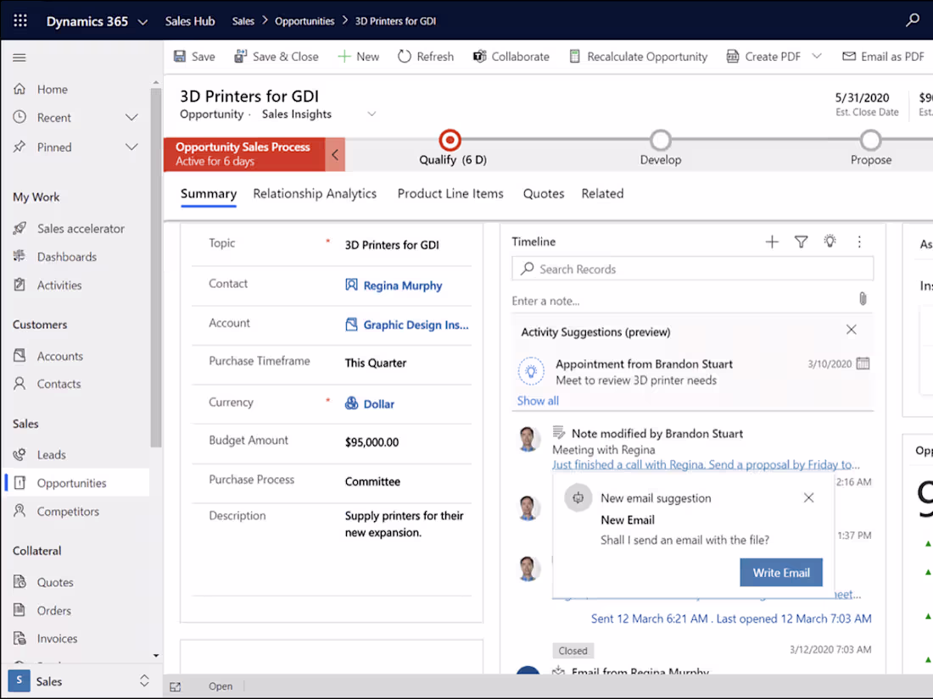Expand the Create PDF dropdown
This screenshot has height=699, width=933.
pyautogui.click(x=816, y=56)
